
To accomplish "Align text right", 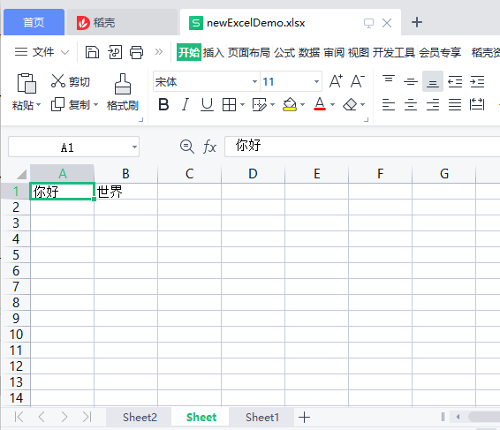I will tap(433, 104).
